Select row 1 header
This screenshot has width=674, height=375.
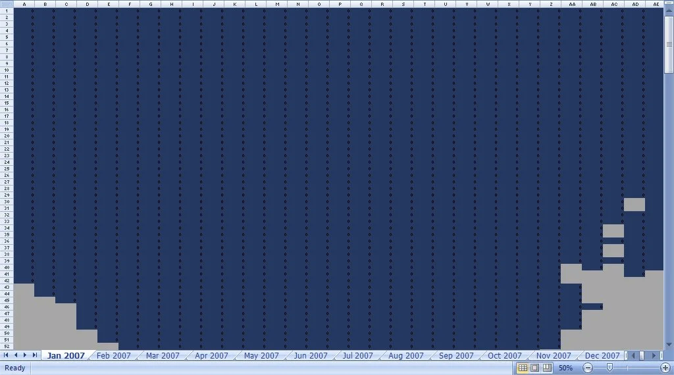7,11
